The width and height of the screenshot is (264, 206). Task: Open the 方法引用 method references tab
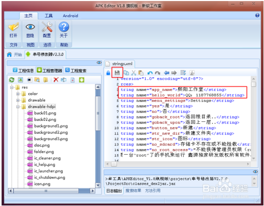tap(152, 190)
